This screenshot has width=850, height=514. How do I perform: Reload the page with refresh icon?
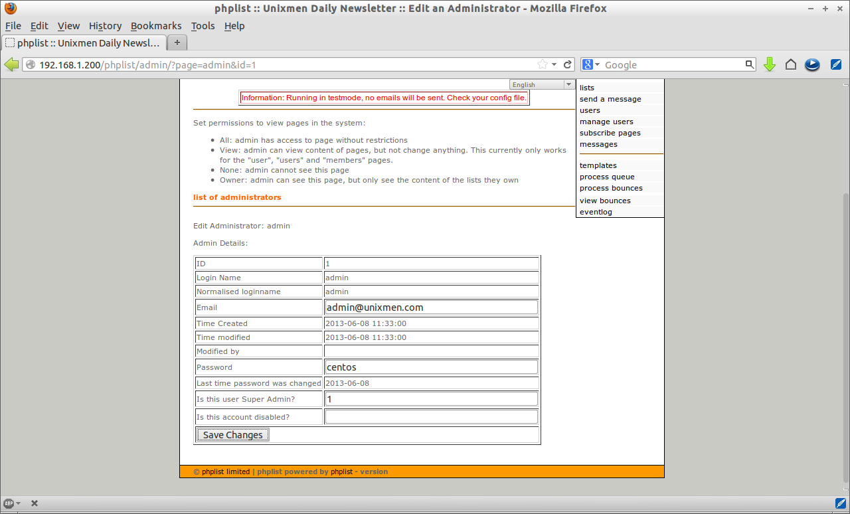coord(568,64)
